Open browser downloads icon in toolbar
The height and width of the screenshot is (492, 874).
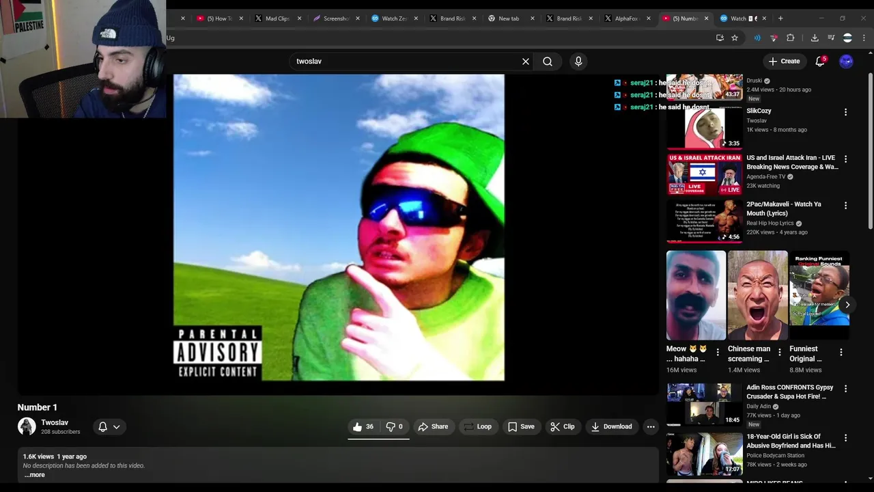pos(815,38)
